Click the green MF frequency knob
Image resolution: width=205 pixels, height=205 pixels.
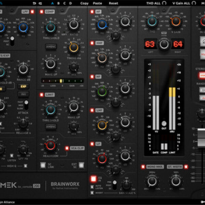click(x=102, y=92)
